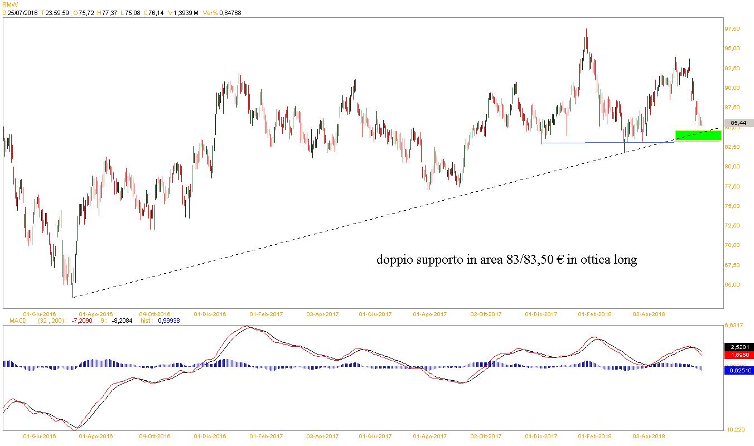The width and height of the screenshot is (754, 446).
Task: Select the 6,6317 MACD scale maximum label
Action: coord(734,326)
